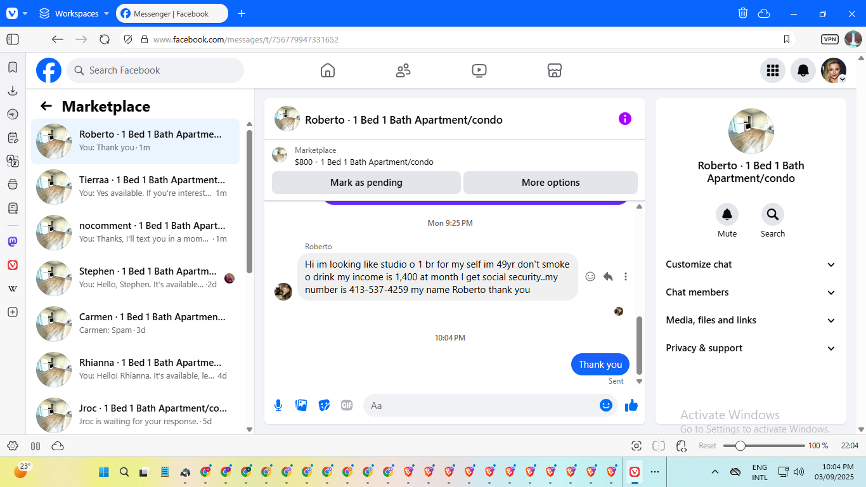This screenshot has width=866, height=487.
Task: Toggle the VPN button
Action: (x=830, y=39)
